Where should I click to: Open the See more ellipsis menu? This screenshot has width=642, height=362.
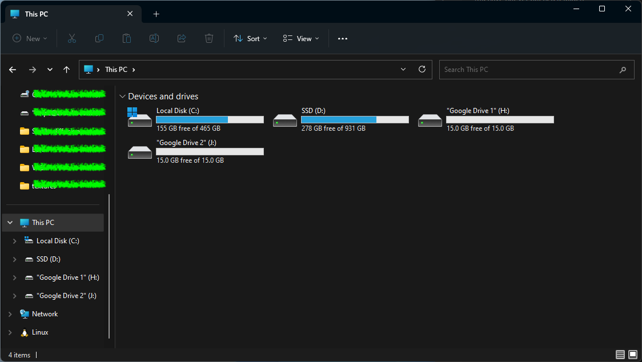(x=343, y=38)
